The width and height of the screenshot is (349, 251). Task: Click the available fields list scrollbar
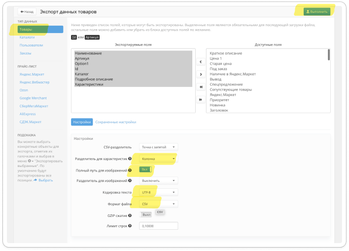point(329,55)
